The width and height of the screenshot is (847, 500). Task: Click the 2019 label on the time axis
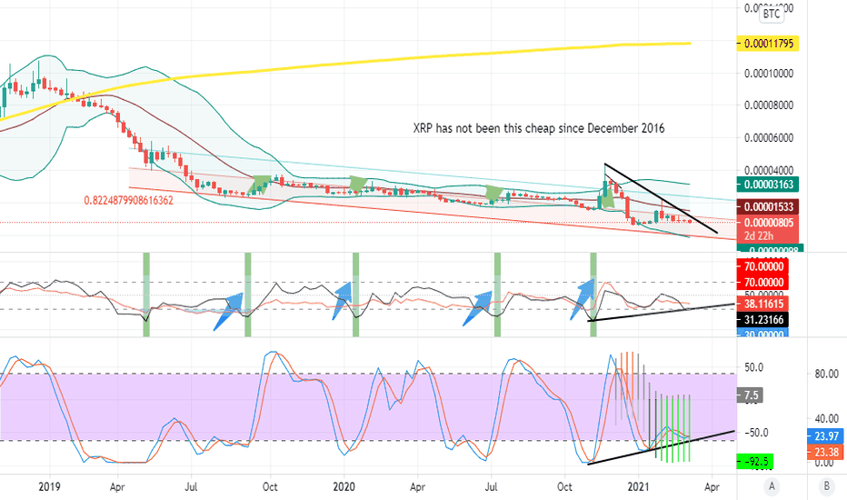[49, 486]
